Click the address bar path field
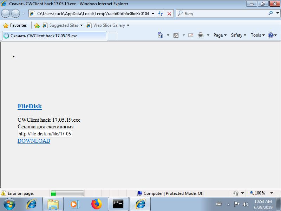 click(x=93, y=14)
